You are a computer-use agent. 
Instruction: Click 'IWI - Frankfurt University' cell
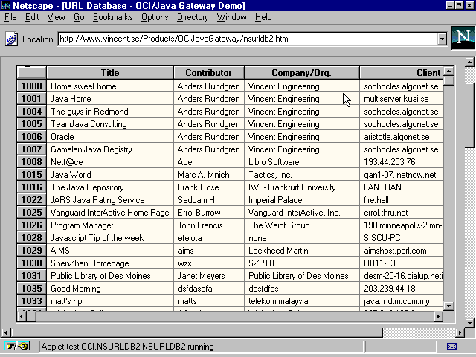click(x=302, y=187)
